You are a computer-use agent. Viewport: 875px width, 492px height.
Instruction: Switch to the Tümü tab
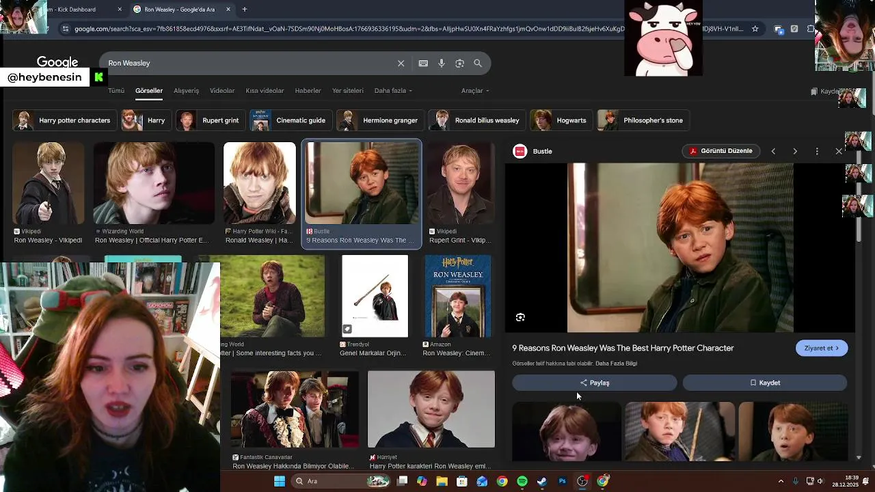click(x=116, y=90)
